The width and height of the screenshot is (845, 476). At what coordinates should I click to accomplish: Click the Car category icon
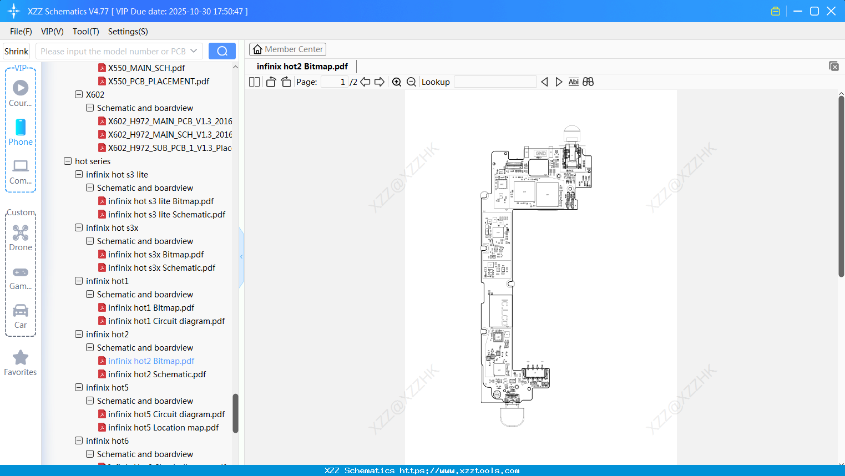coord(21,311)
